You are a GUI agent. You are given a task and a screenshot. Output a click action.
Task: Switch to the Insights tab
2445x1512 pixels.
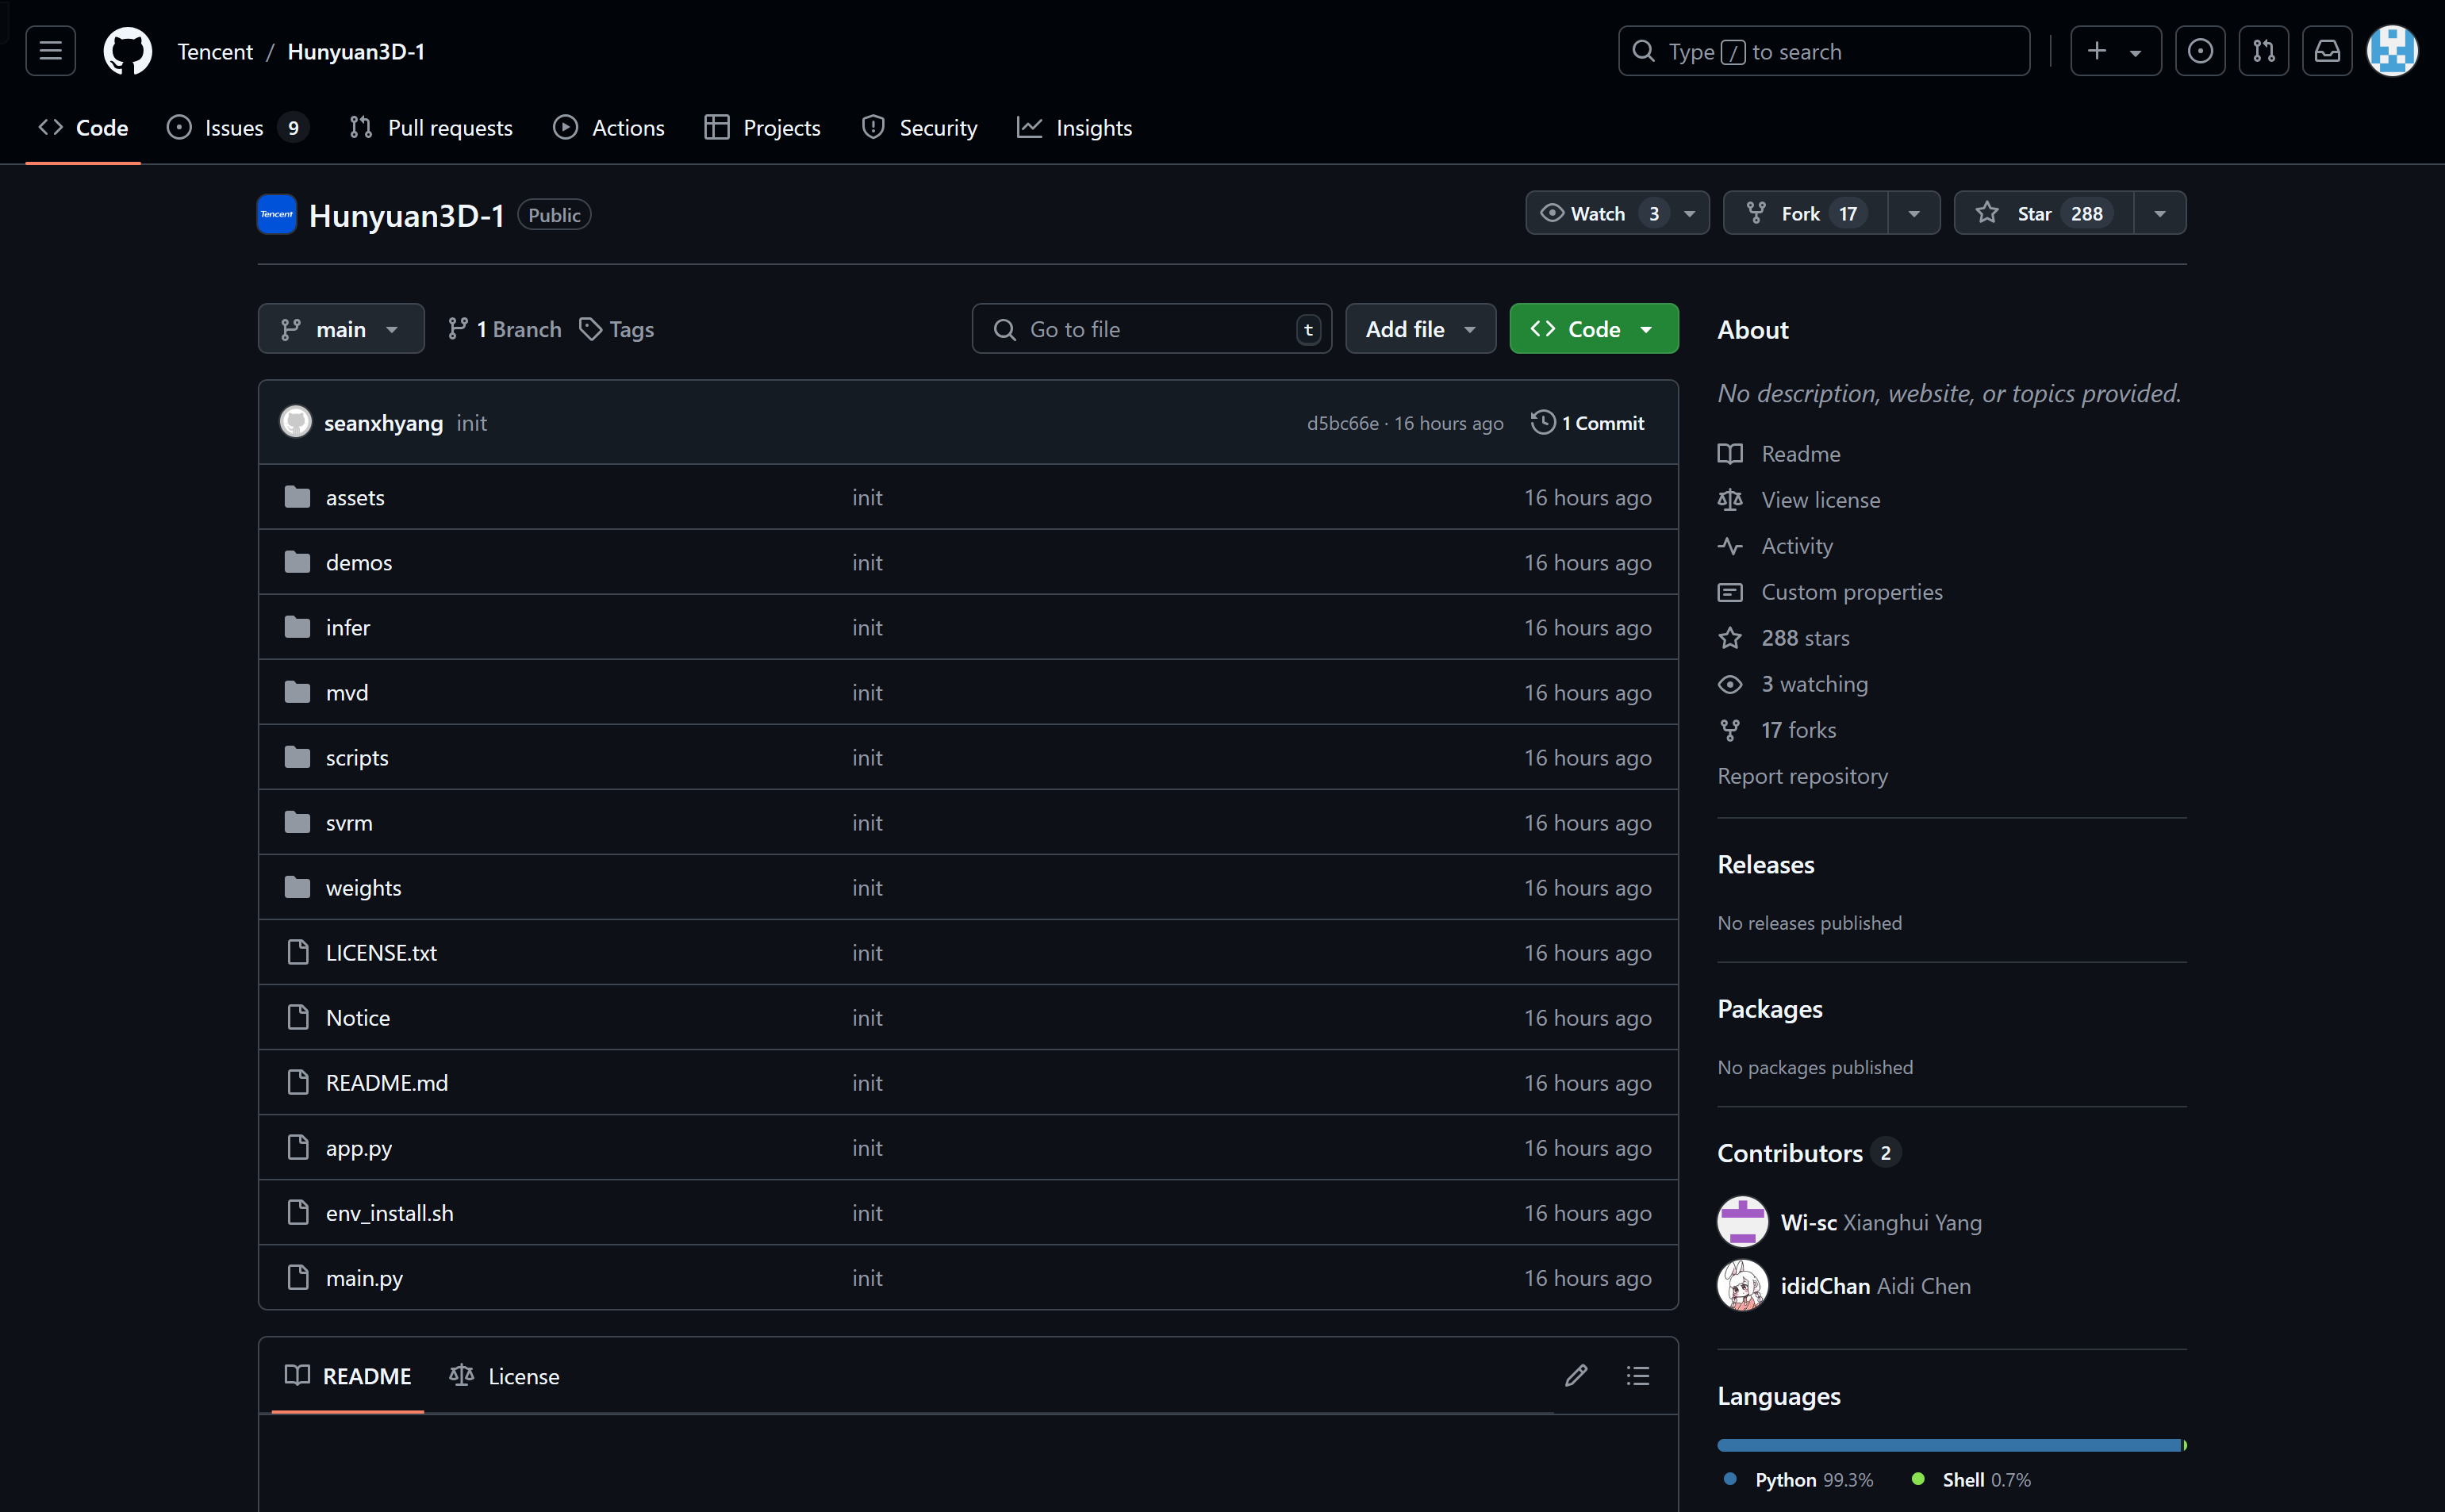click(x=1075, y=127)
